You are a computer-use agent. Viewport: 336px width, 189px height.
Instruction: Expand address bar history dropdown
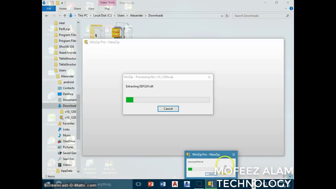point(222,16)
